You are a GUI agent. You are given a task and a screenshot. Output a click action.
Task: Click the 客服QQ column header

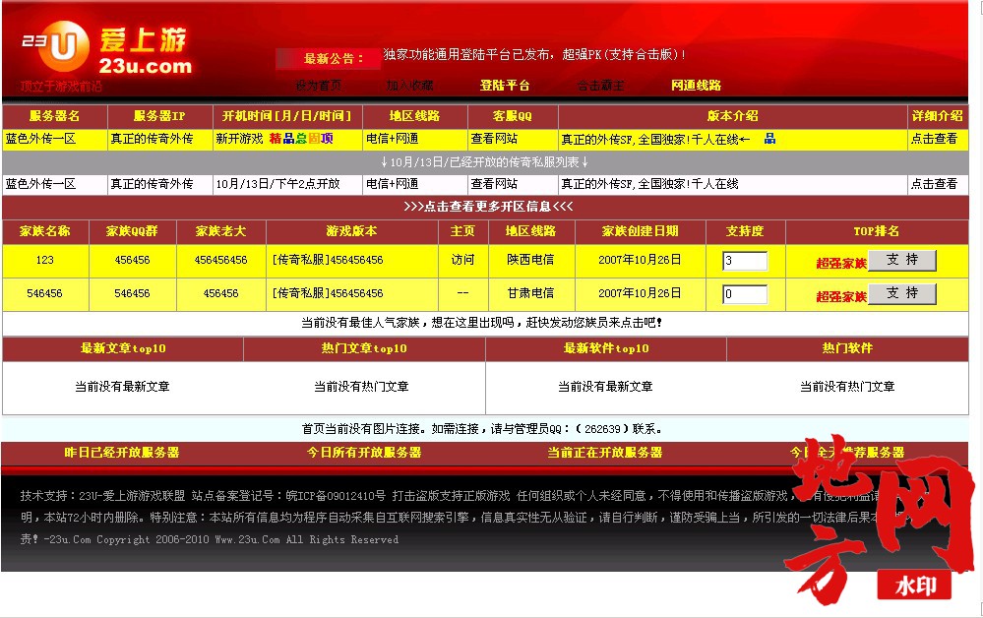click(513, 116)
